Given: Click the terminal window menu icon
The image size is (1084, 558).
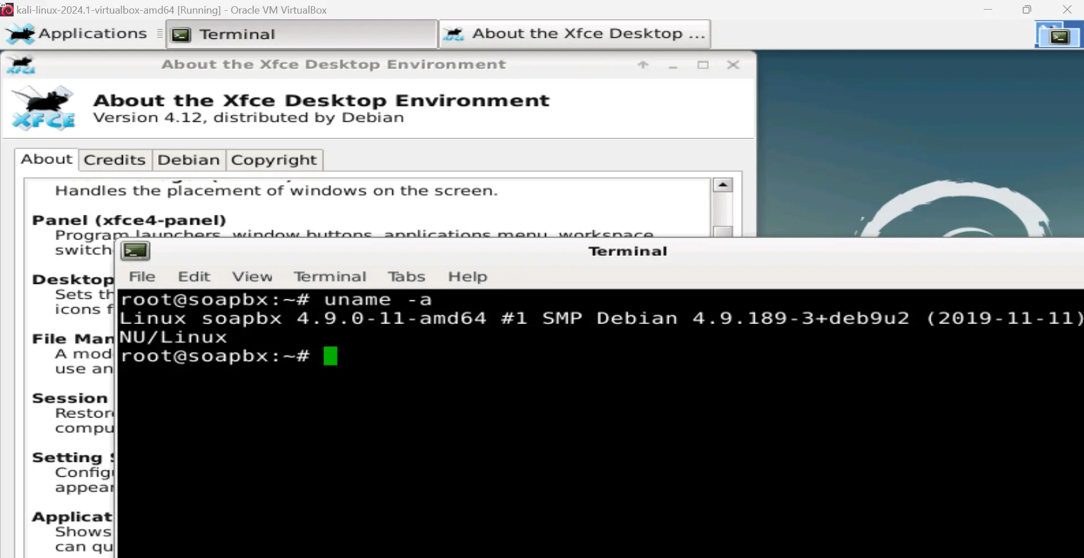Looking at the screenshot, I should point(136,251).
